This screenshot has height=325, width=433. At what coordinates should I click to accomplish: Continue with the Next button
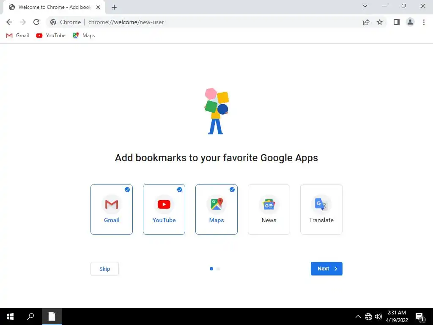[x=326, y=269]
